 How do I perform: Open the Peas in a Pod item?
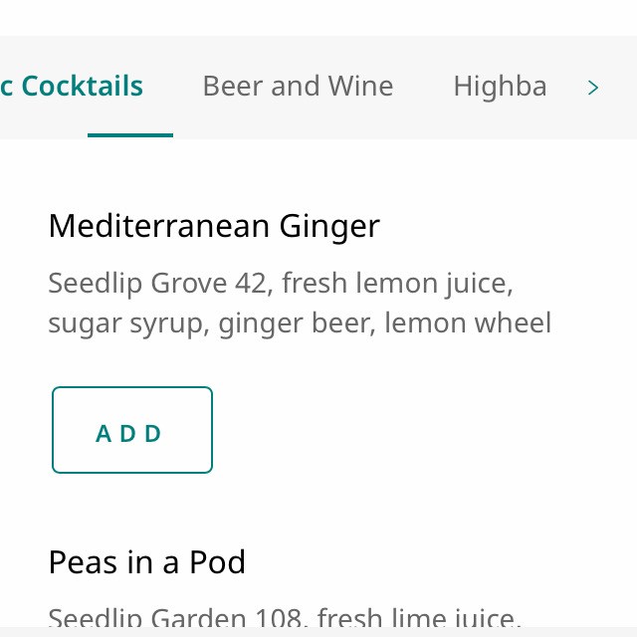point(146,563)
